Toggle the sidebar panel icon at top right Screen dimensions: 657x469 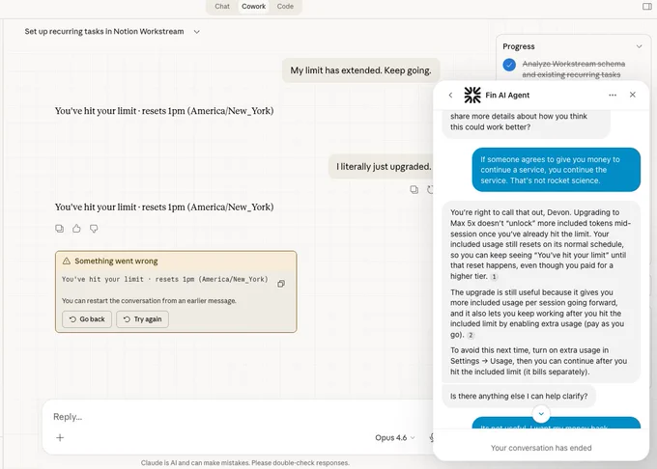(647, 7)
